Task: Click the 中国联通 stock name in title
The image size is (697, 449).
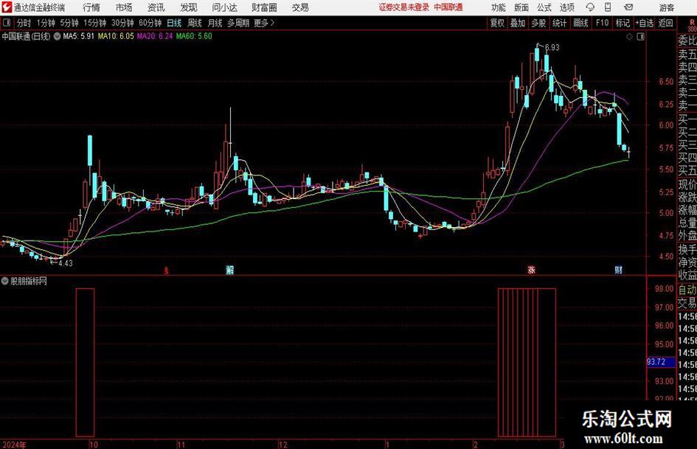Action: click(448, 7)
